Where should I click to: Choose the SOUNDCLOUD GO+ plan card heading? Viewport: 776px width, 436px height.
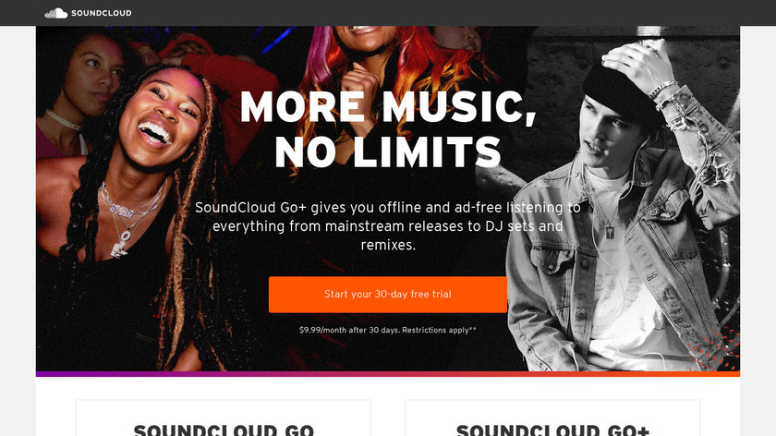pos(552,430)
